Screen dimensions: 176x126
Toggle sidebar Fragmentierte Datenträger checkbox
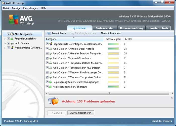click(x=8, y=48)
